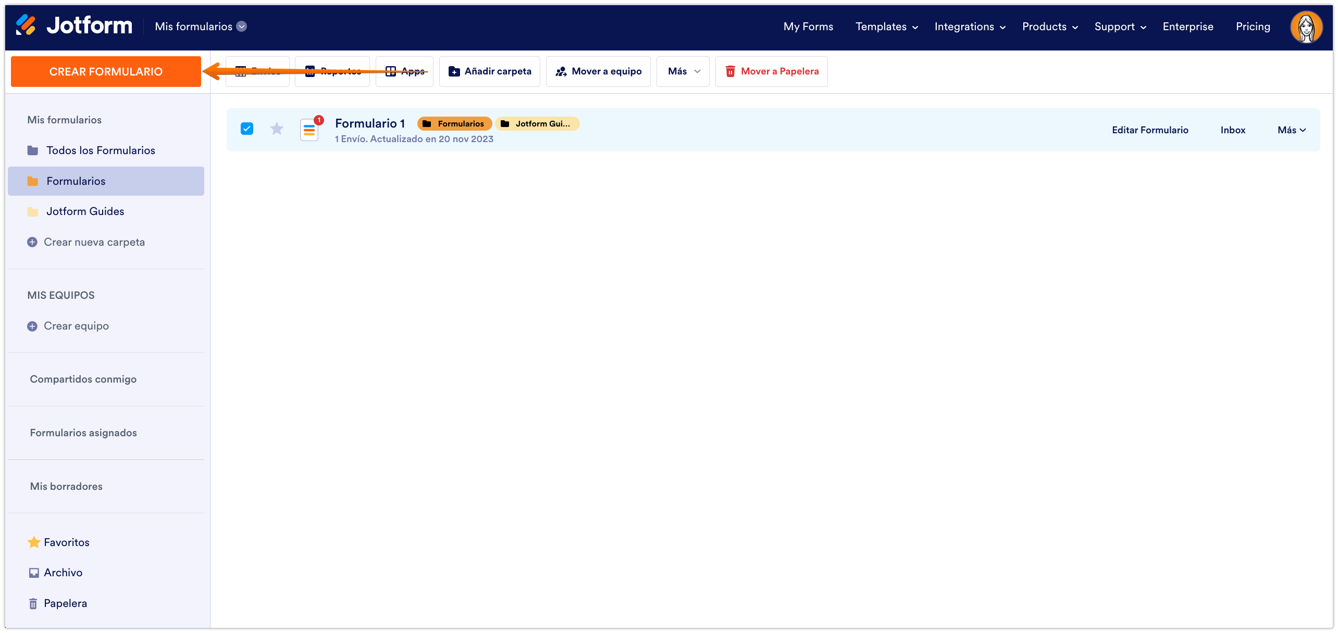Image resolution: width=1338 pixels, height=633 pixels.
Task: Mark Formulario 1 as favorite star
Action: pyautogui.click(x=277, y=129)
